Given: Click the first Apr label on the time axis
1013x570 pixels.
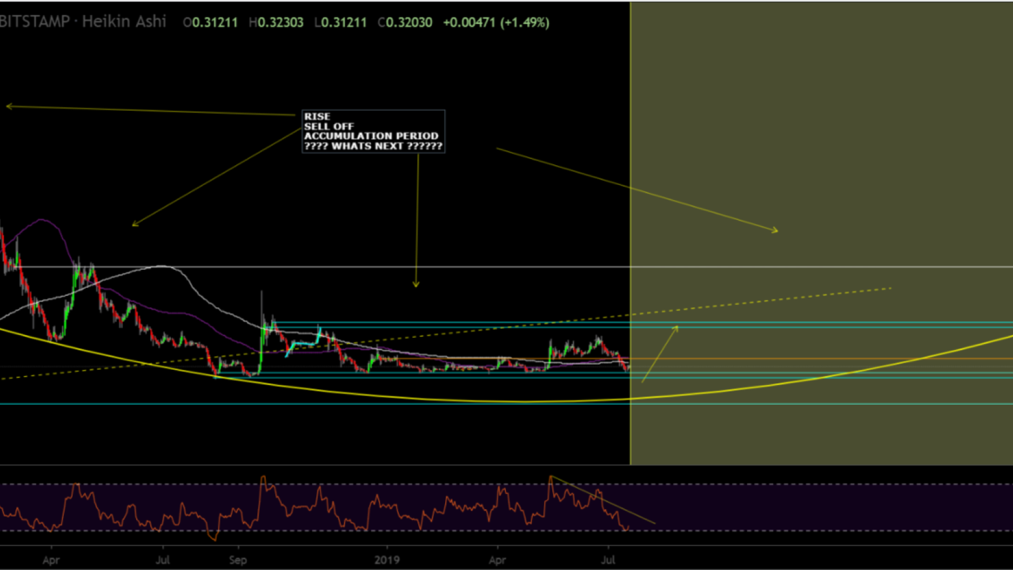Looking at the screenshot, I should [x=51, y=560].
